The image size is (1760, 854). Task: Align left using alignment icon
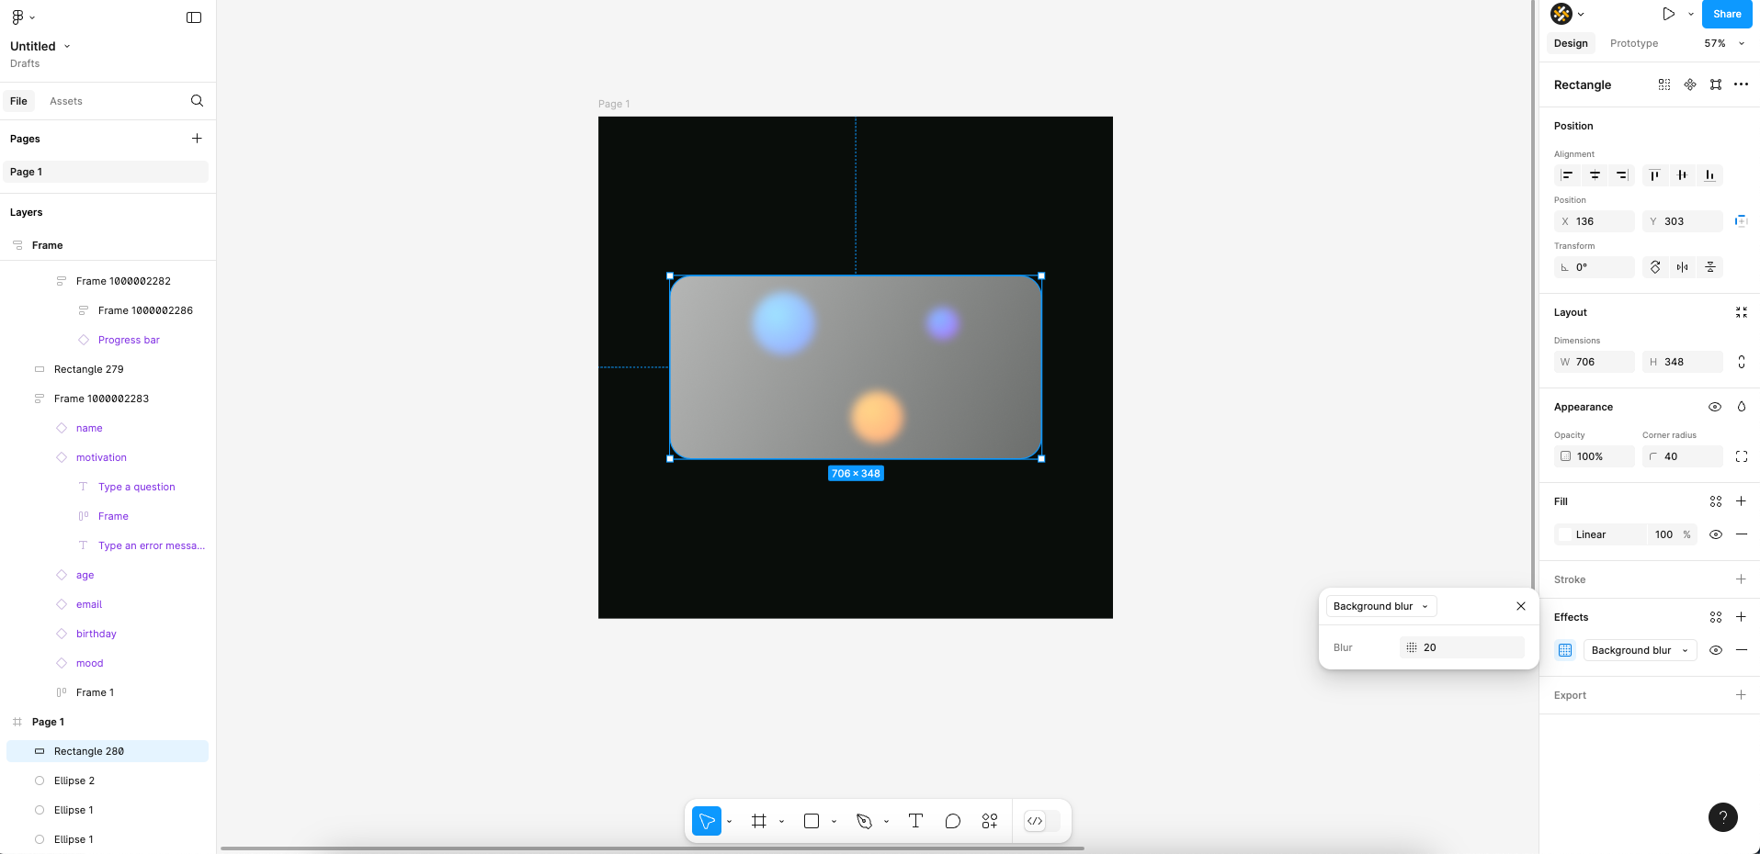click(x=1568, y=175)
